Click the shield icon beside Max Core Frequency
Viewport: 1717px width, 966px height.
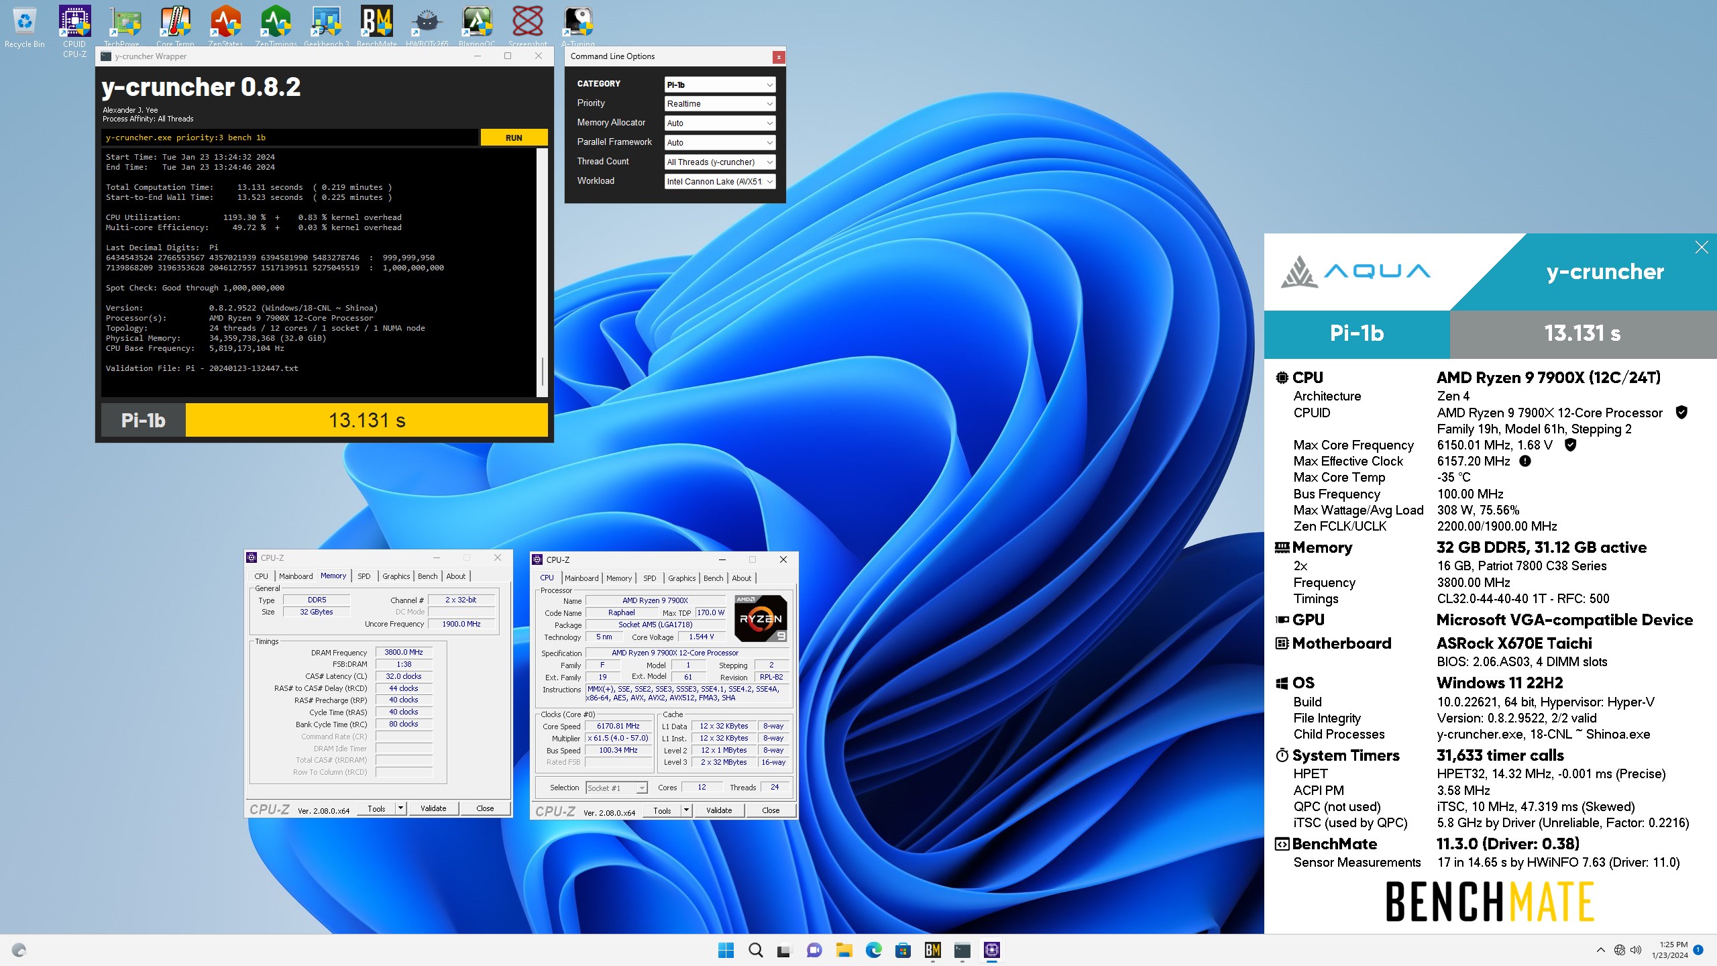tap(1570, 444)
